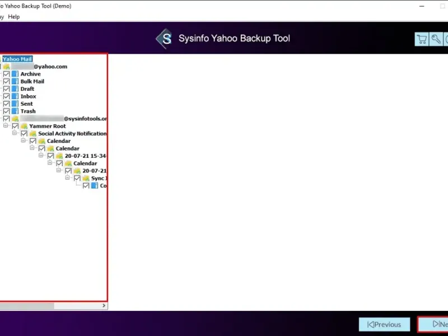448x336 pixels.
Task: Uncheck the Archive folder checkbox
Action: (6, 74)
